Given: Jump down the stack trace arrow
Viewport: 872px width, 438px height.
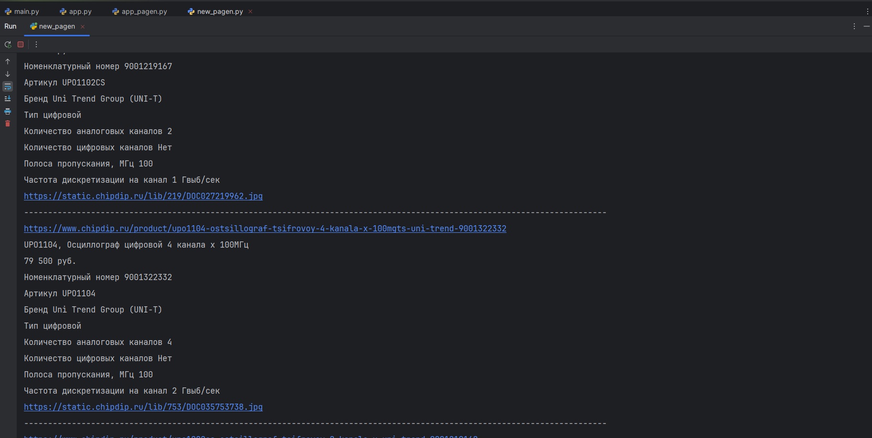Looking at the screenshot, I should pyautogui.click(x=8, y=74).
